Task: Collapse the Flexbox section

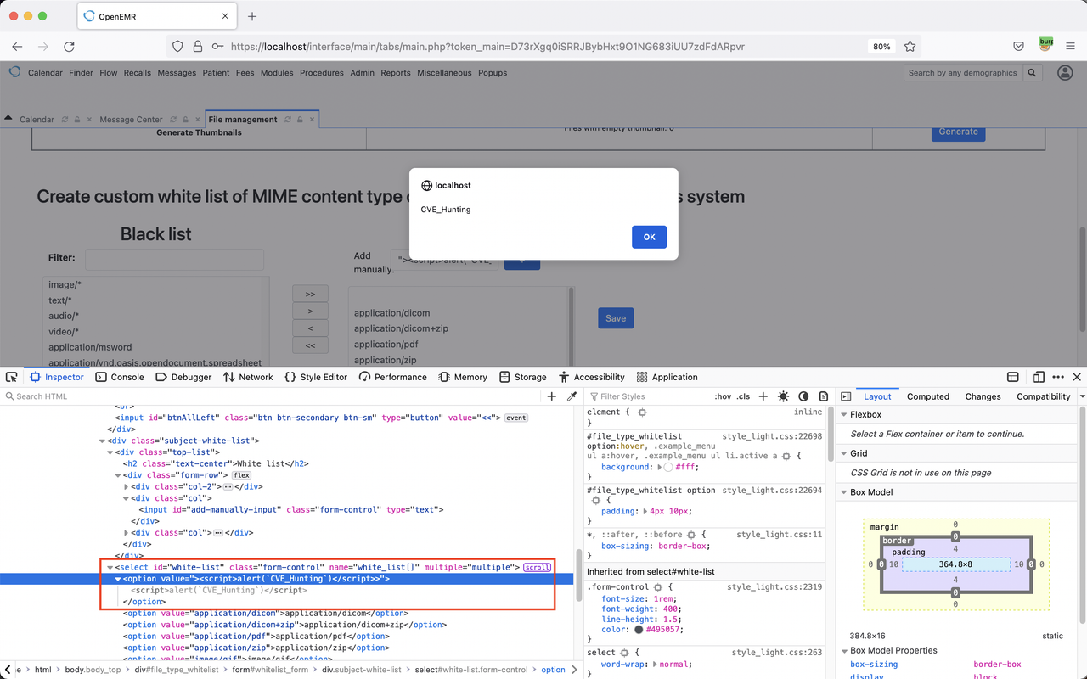Action: tap(844, 414)
